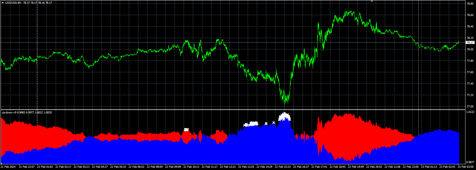The height and width of the screenshot is (170, 476).
Task: Click the 77.05 price scale value
Action: (x=470, y=107)
